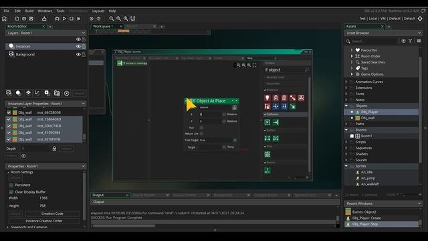The height and width of the screenshot is (241, 428).
Task: Stop the running game
Action: tap(72, 19)
